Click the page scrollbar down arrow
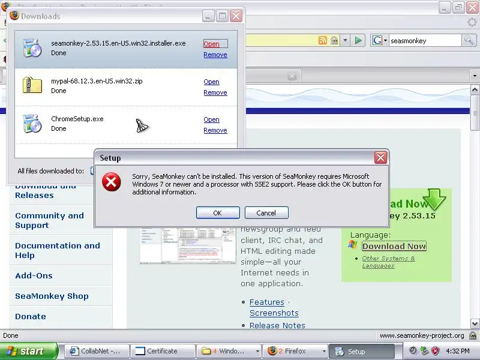 click(475, 323)
